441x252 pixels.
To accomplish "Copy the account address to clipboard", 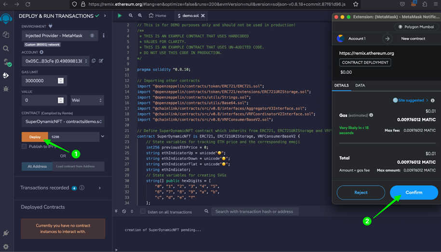I will click(94, 61).
